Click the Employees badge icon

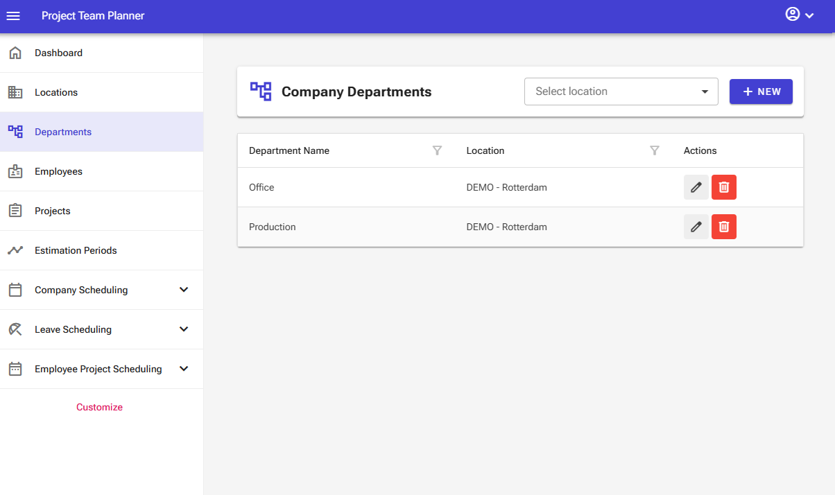[x=15, y=171]
